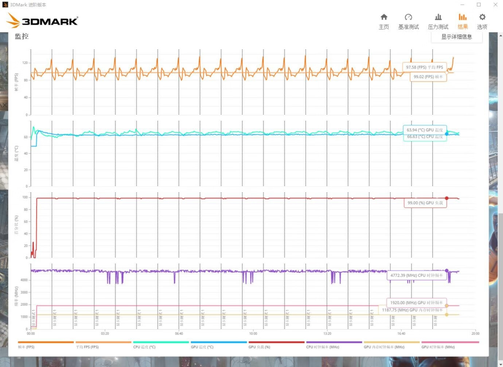503x367 pixels.
Task: Click the 03:20 time axis label
Action: coord(105,333)
